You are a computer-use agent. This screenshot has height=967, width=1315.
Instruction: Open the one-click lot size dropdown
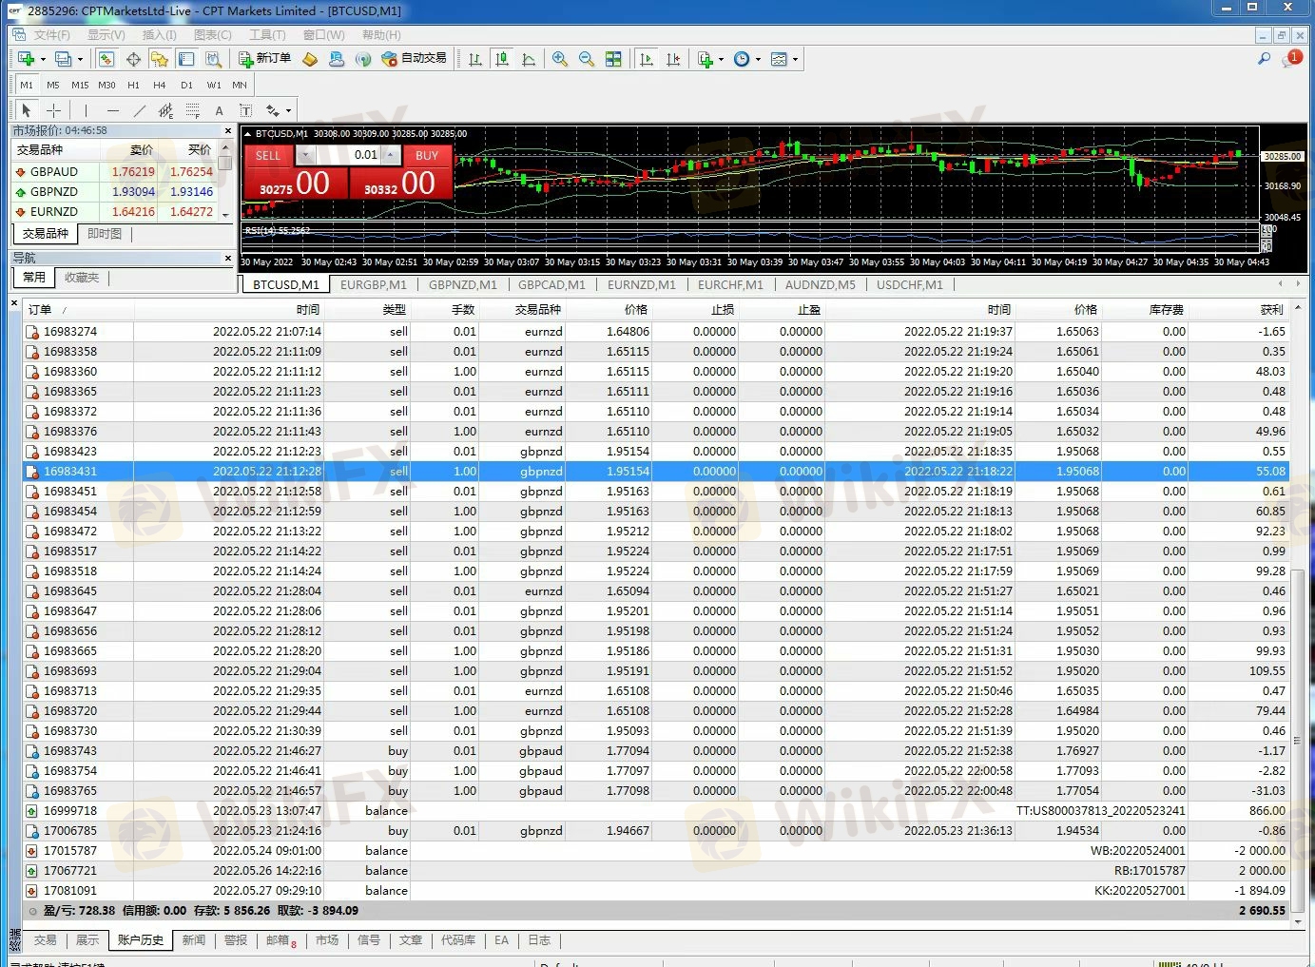click(304, 155)
